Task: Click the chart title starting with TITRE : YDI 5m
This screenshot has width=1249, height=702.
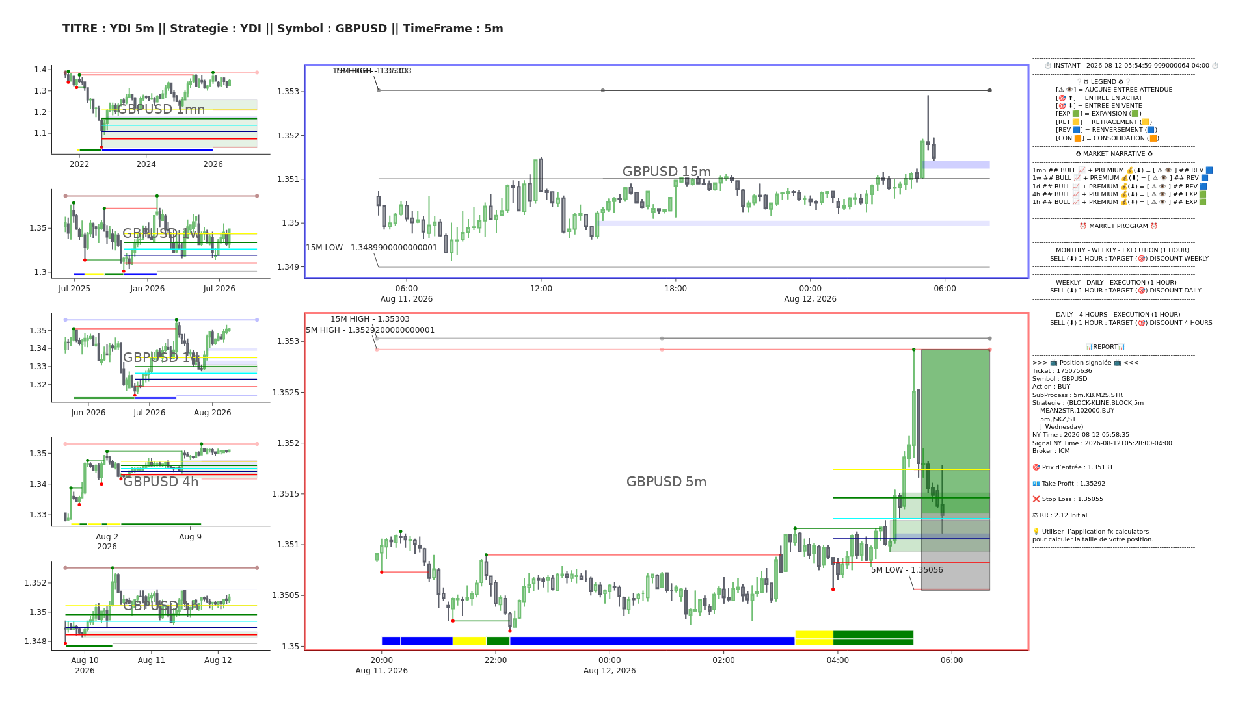Action: point(283,29)
